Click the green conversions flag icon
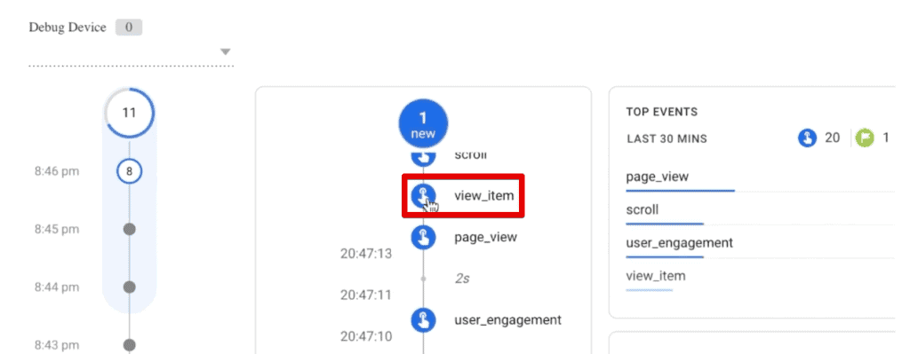 pos(864,138)
